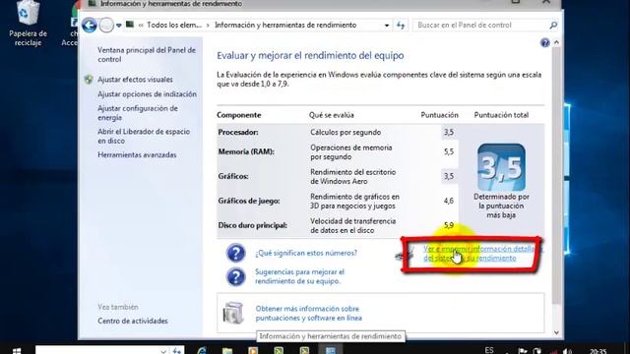Click question icon beside '¿Qué significan estos números?'
630x354 pixels.
pos(236,253)
